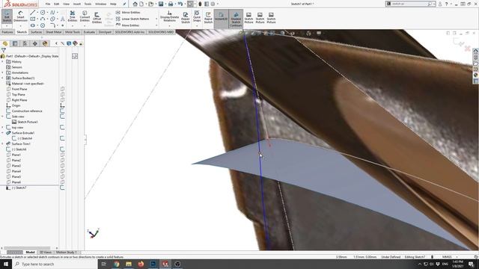
Task: Open the Window menu
Action: pos(100,4)
